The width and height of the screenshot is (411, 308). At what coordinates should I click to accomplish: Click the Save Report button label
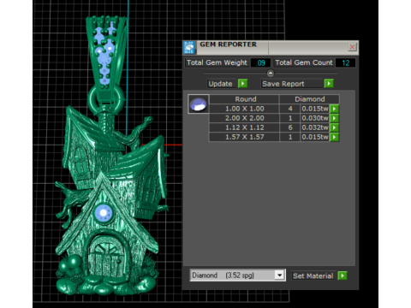click(x=283, y=84)
